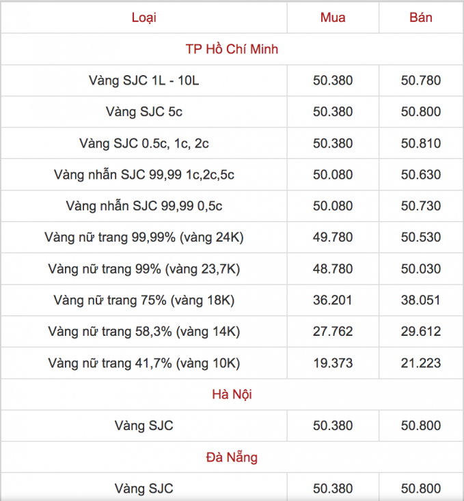This screenshot has width=464, height=501.
Task: Select the Hà Nội section heading
Action: point(232,395)
